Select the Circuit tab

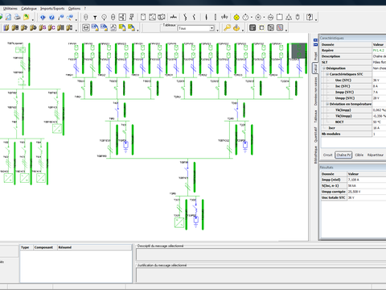327,155
